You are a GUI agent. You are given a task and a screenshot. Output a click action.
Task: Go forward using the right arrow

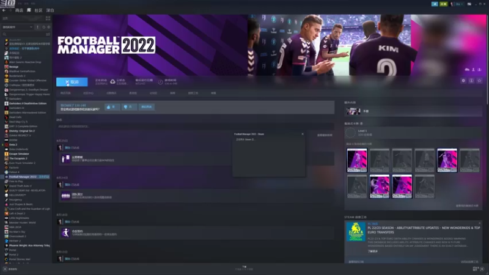coord(10,10)
